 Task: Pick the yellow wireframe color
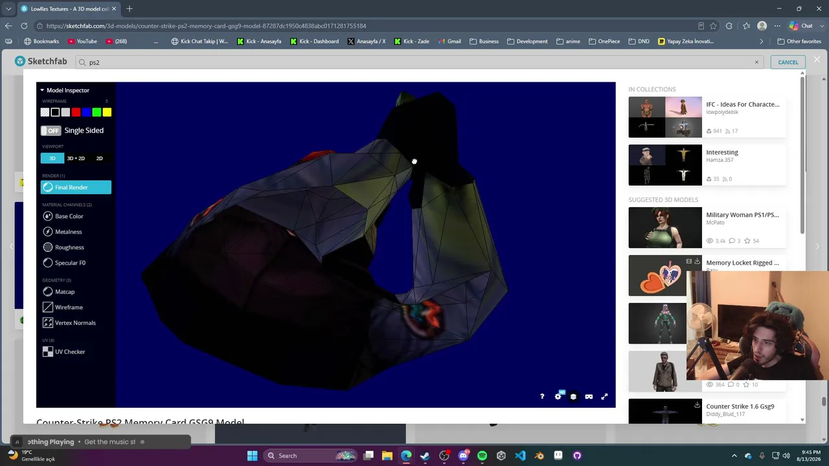point(107,113)
